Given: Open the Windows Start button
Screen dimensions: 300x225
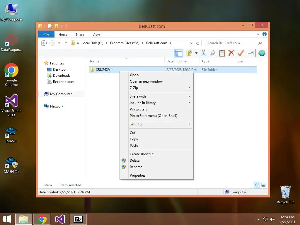Looking at the screenshot, I should pyautogui.click(x=7, y=219).
